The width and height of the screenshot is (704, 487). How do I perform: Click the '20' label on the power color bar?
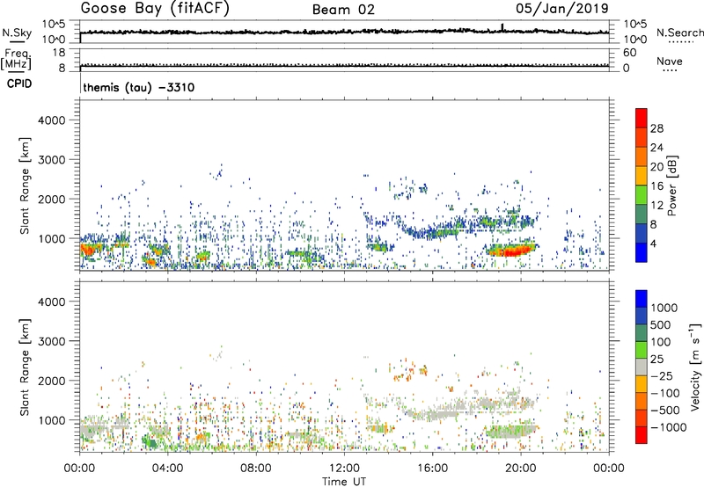(x=656, y=167)
